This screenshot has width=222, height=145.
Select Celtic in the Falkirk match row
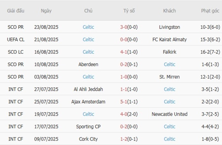[88, 52]
